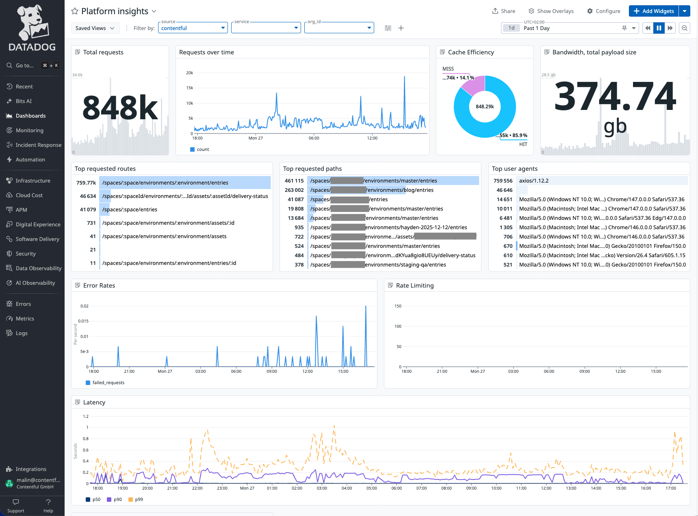Click the Infrastructure sidebar icon
Screen dimensions: 698x516
(x=9, y=181)
